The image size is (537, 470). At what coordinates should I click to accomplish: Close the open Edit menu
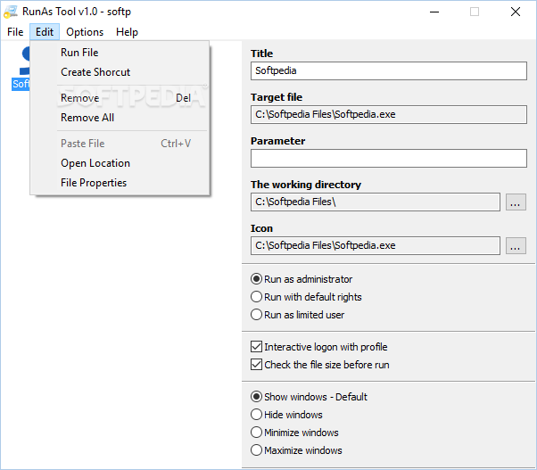click(45, 32)
